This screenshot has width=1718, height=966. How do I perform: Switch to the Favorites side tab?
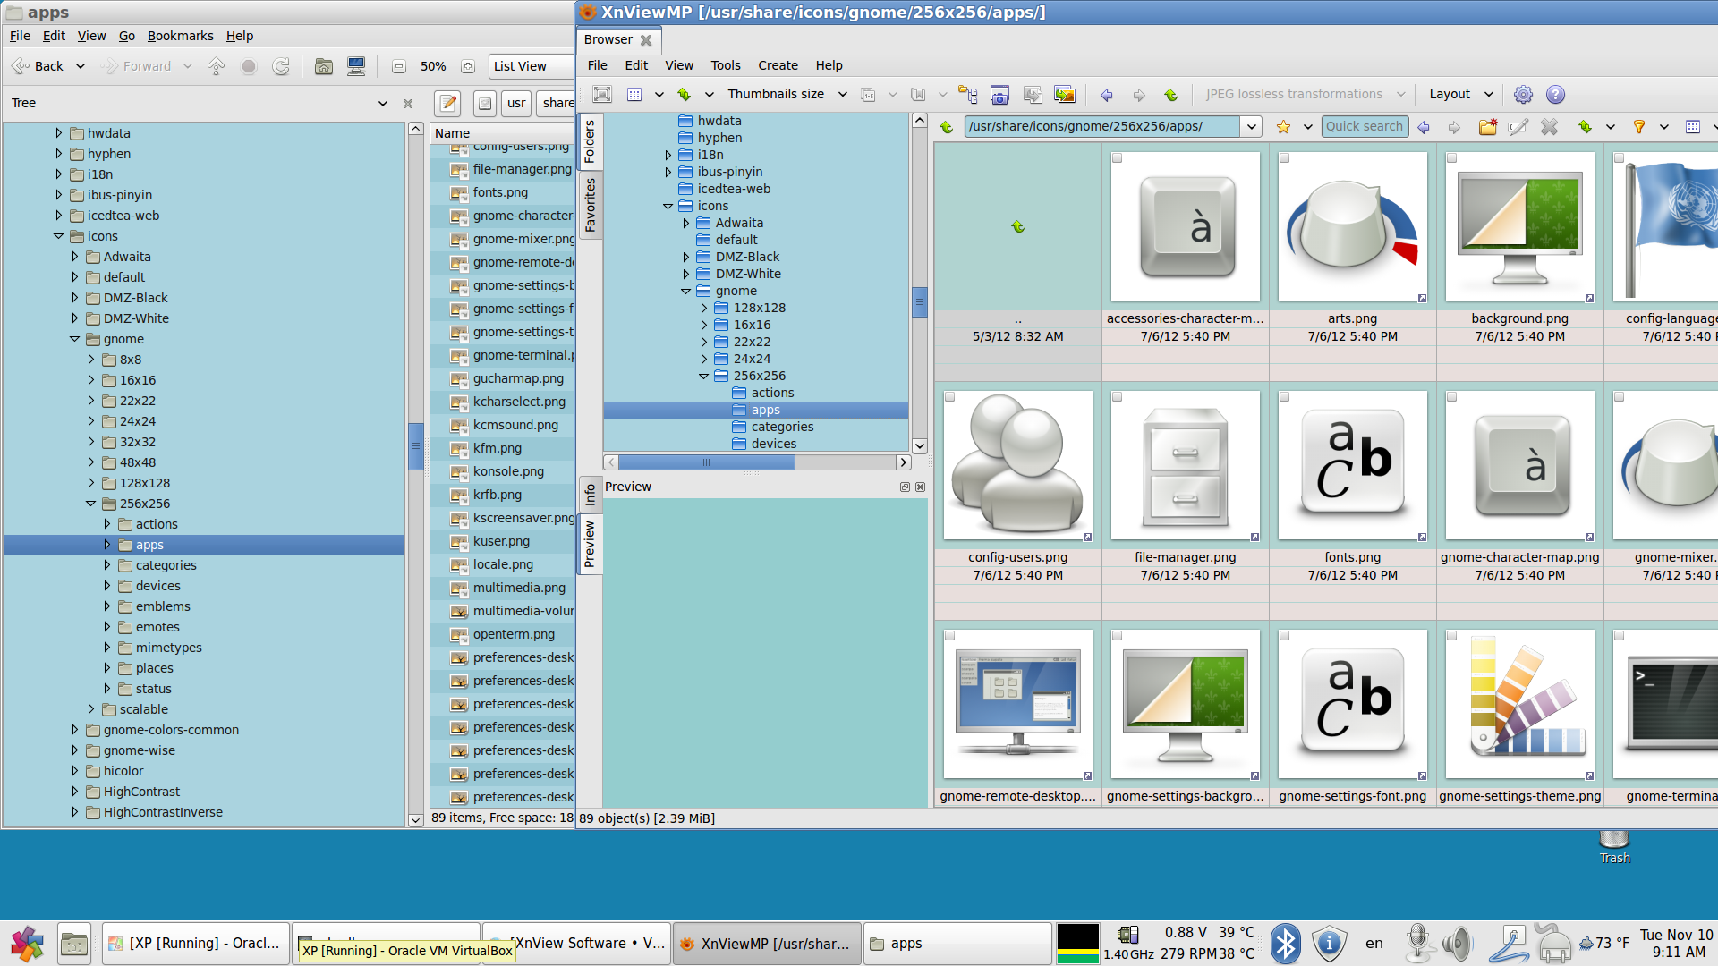tap(590, 205)
